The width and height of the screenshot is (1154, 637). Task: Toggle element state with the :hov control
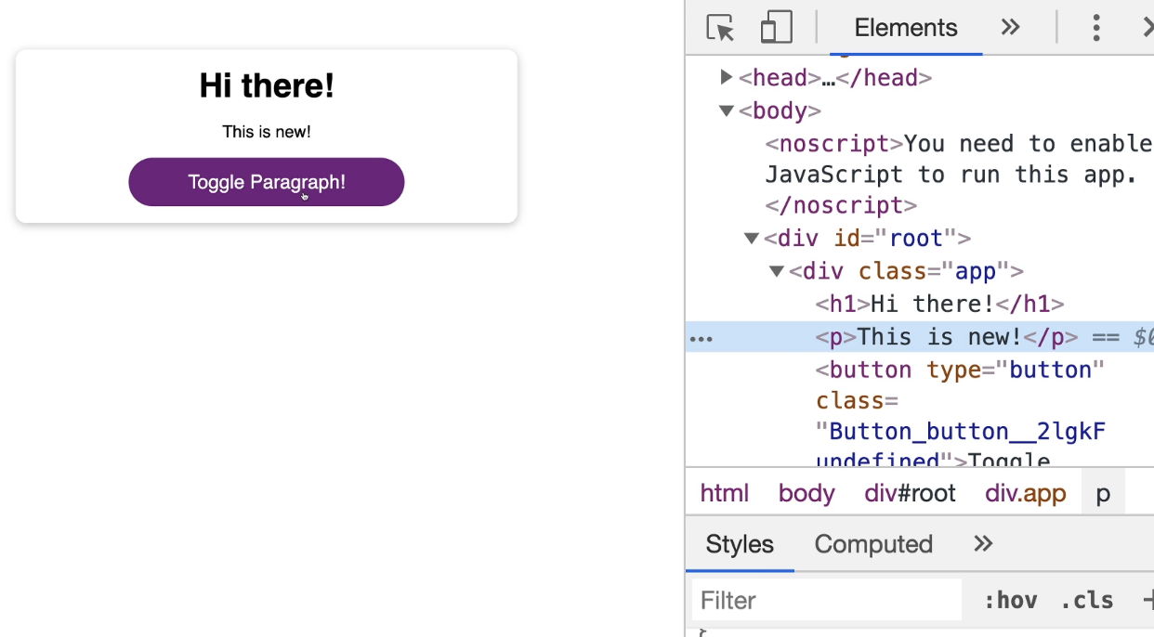coord(1011,600)
